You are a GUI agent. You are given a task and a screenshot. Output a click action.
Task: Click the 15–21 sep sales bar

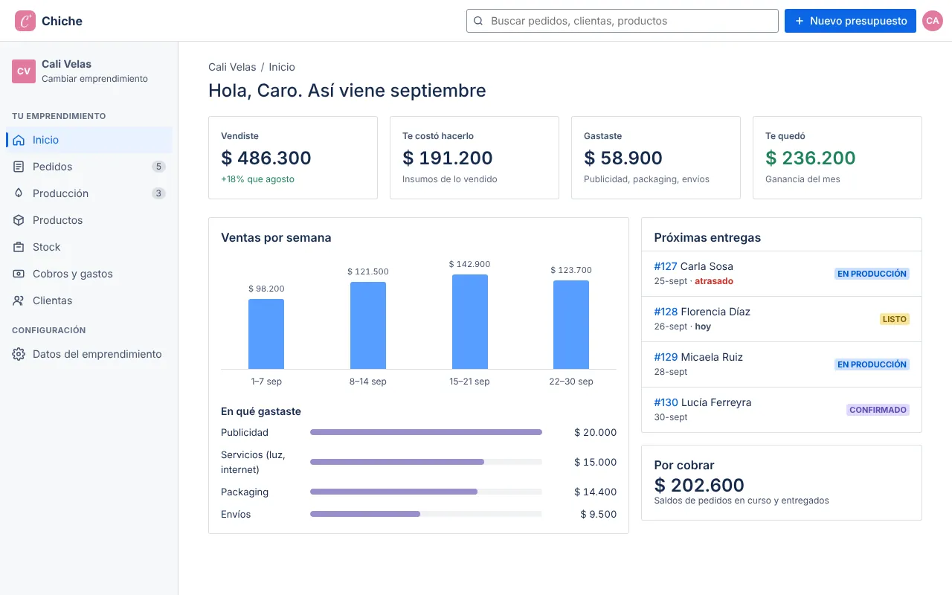470,322
